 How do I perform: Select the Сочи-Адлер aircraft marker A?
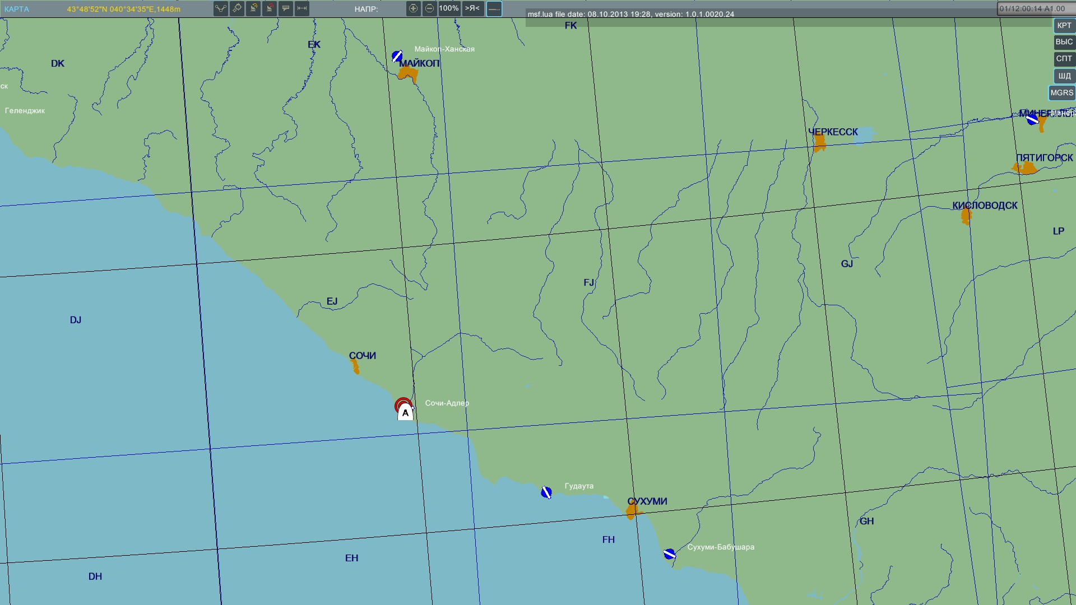405,413
